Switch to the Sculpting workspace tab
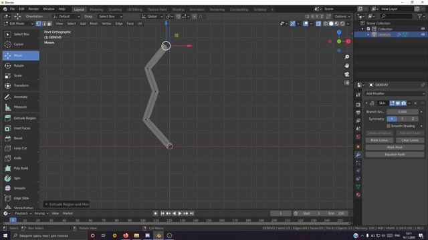Image resolution: width=428 pixels, height=240 pixels. pyautogui.click(x=115, y=9)
